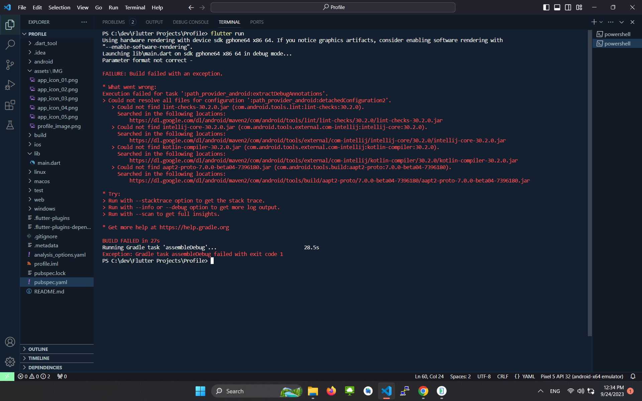Open Explorer views and more actions ellipsis
The width and height of the screenshot is (642, 401).
point(84,22)
